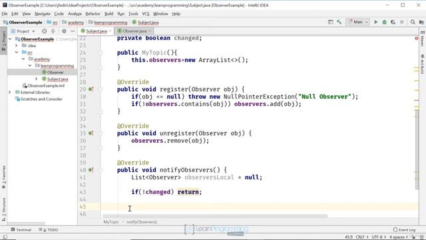Close the Observer.java tab
Screen dimensions: 426x240
click(x=150, y=31)
